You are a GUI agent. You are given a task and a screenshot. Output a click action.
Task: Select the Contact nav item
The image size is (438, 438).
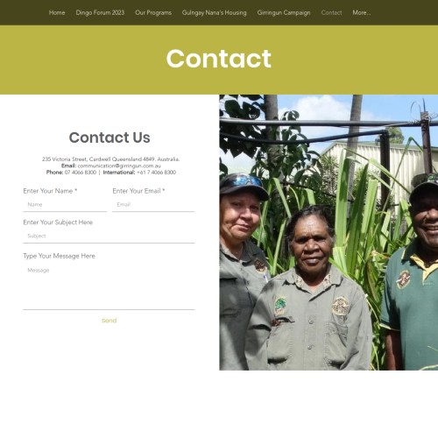331,12
